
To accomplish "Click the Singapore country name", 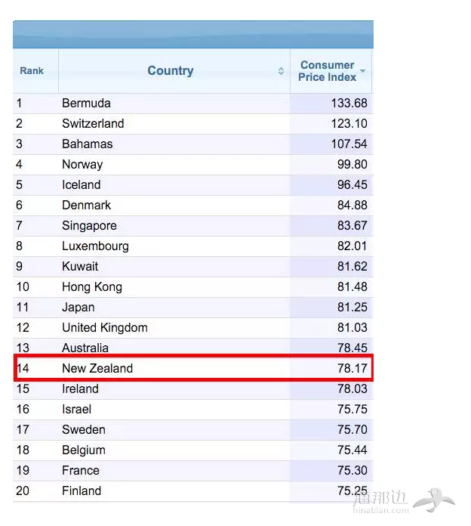I will coord(89,226).
